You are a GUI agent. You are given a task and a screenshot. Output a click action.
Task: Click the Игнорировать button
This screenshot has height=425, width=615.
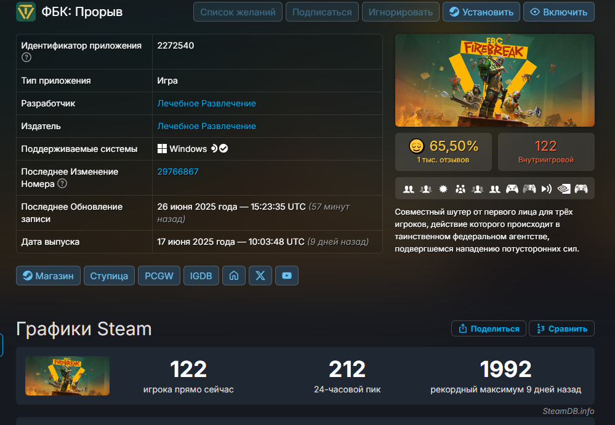click(400, 12)
